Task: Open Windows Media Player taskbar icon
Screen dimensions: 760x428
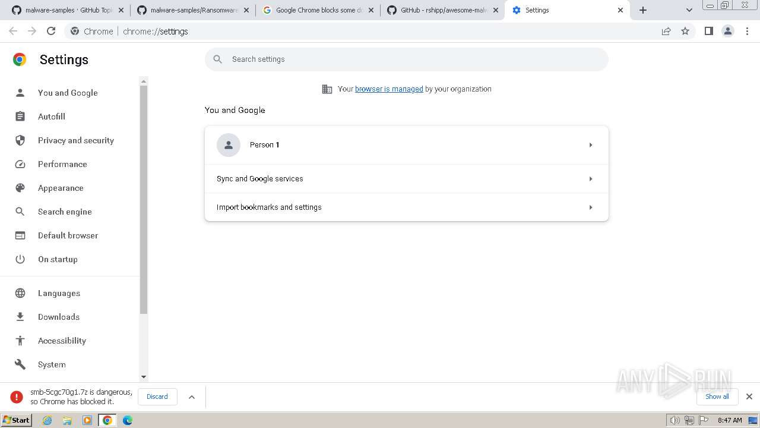Action: coord(87,420)
